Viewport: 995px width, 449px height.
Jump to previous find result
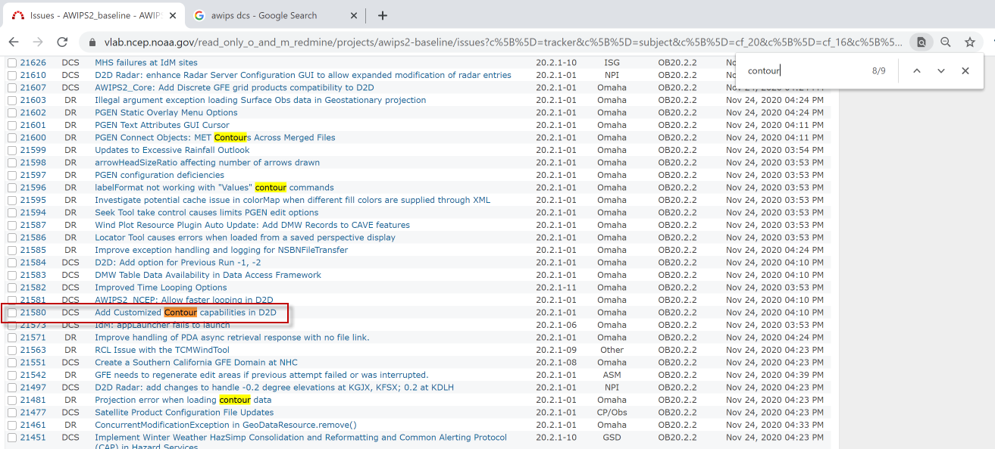coord(917,70)
